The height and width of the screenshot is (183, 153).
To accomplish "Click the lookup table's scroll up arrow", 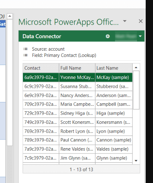I will click(x=136, y=68).
